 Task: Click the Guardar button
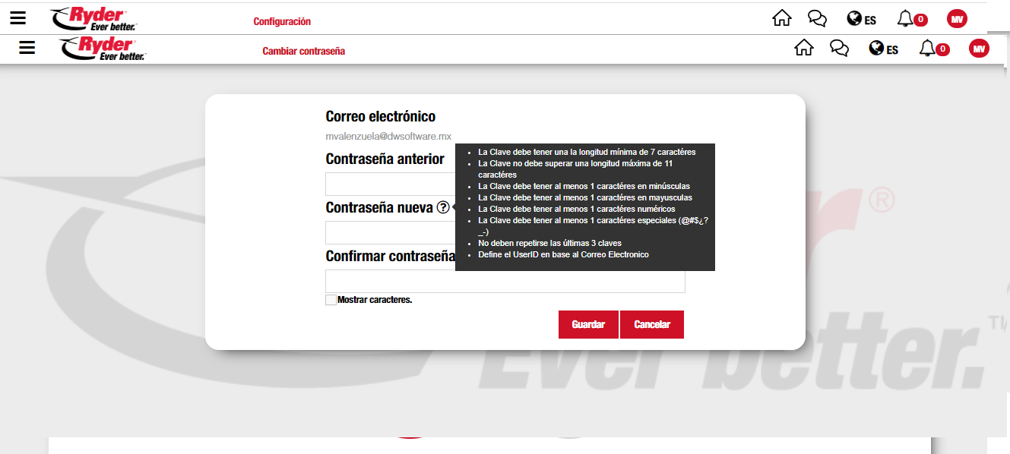point(588,324)
